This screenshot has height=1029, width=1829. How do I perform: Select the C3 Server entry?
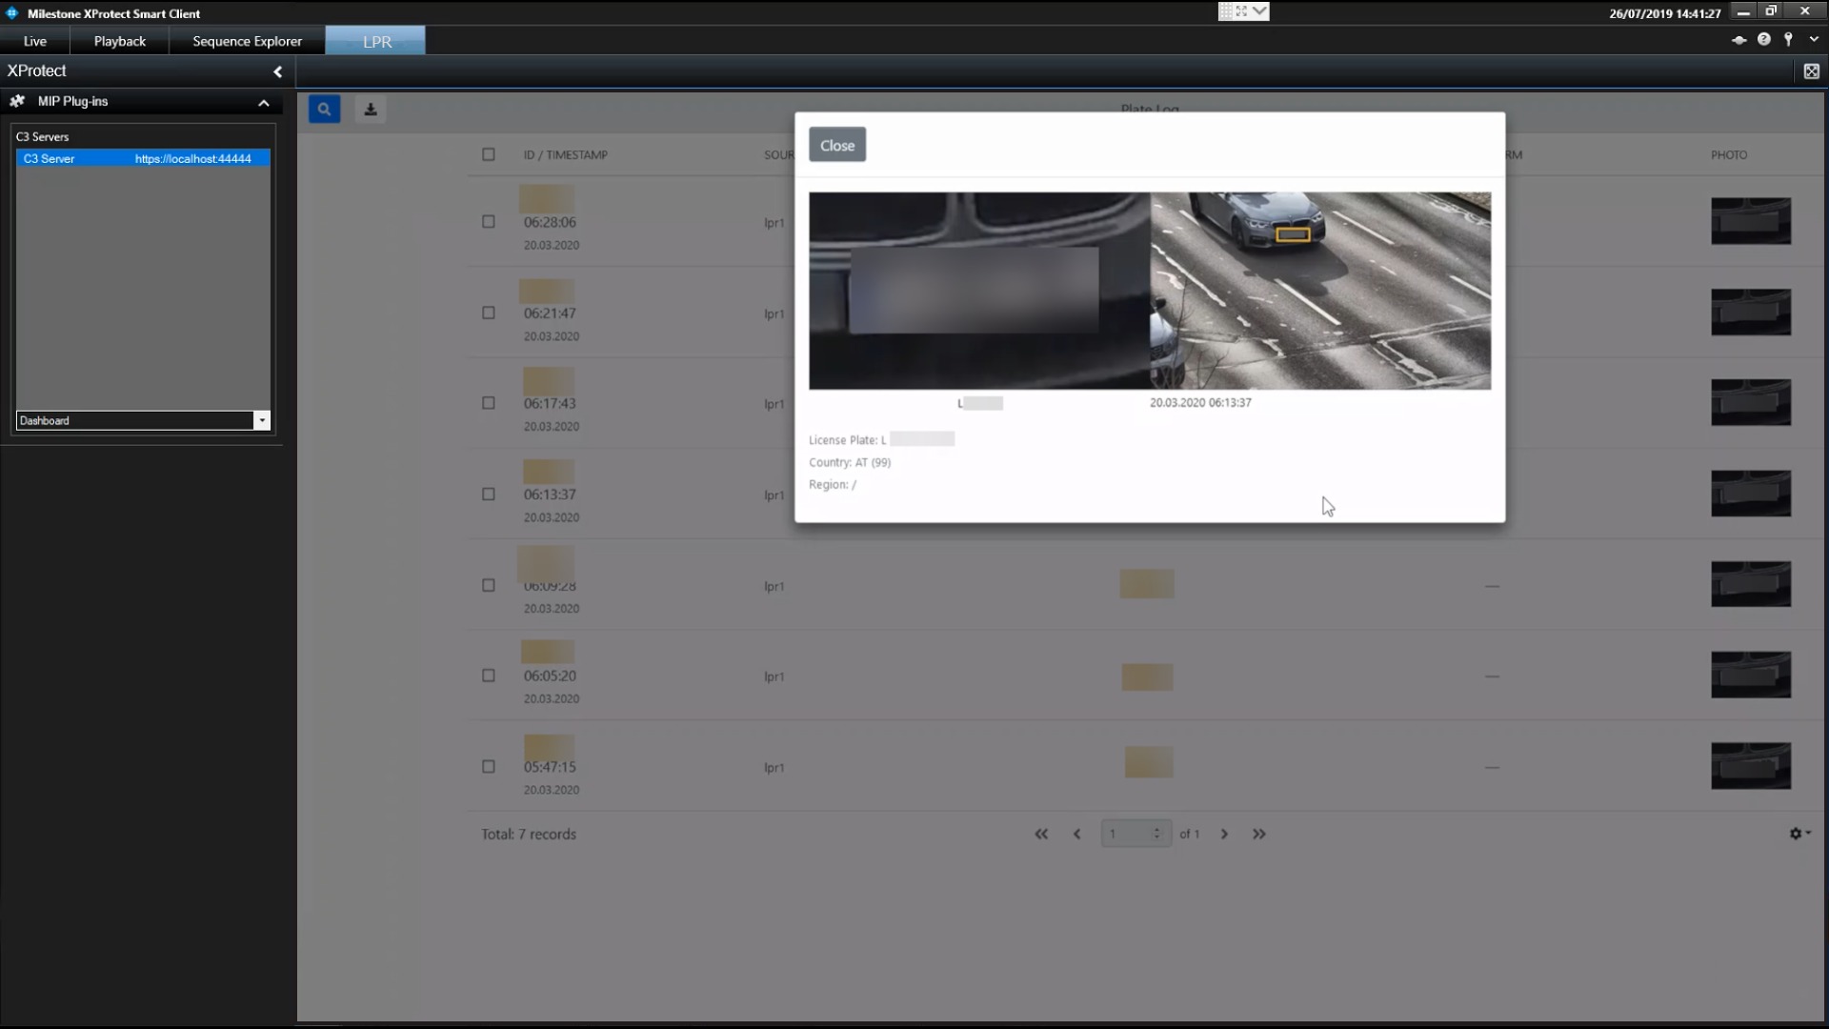[x=143, y=159]
